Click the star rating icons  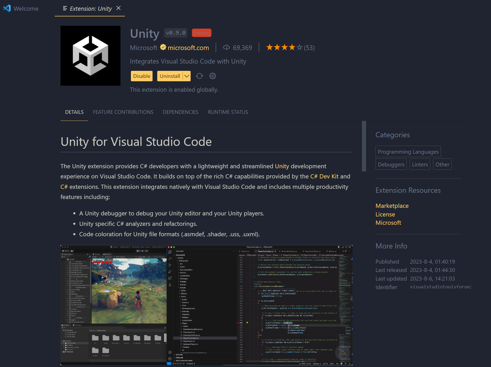point(284,47)
